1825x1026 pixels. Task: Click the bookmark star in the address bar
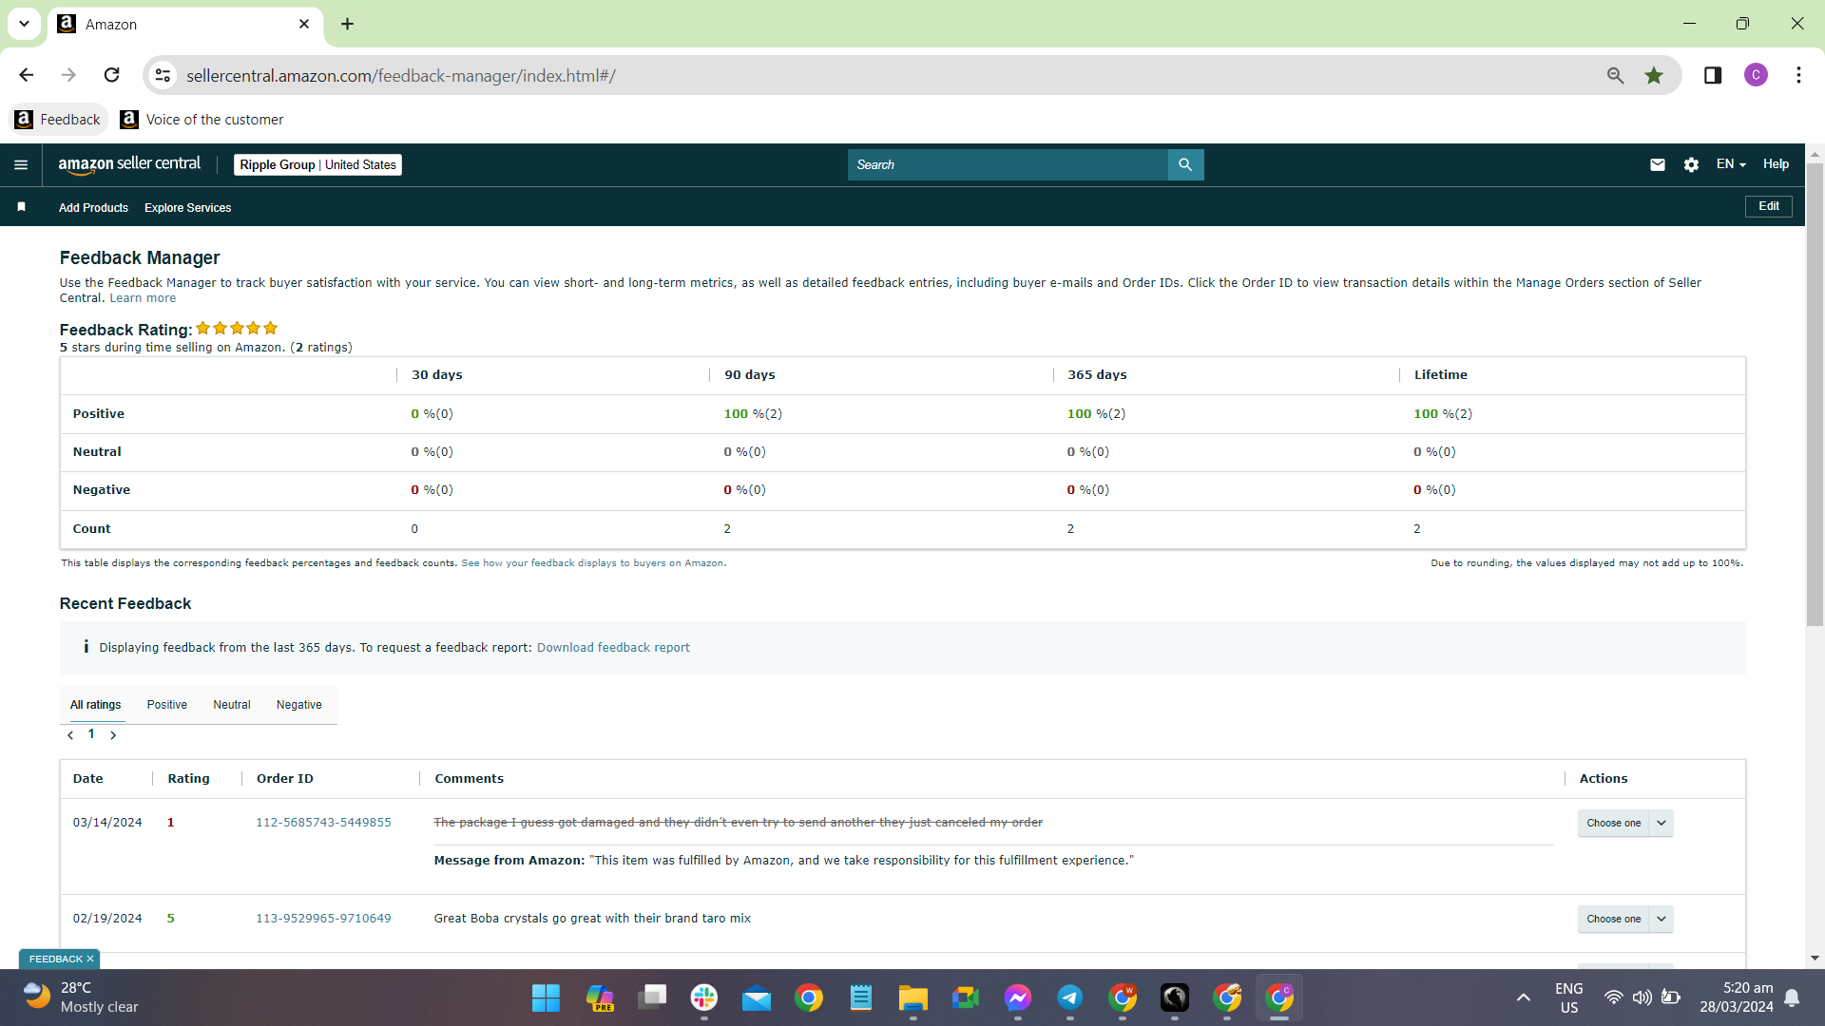pos(1654,75)
